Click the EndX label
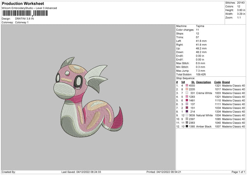Screen dimensions: 247x175 180,56
